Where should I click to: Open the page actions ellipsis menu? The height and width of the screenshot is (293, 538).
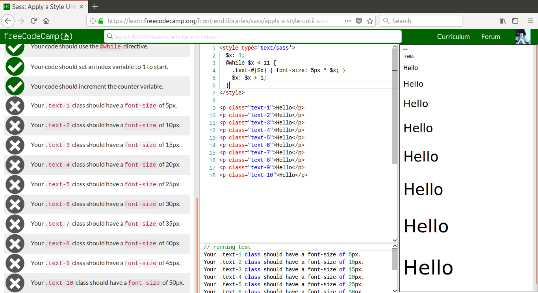coord(348,21)
